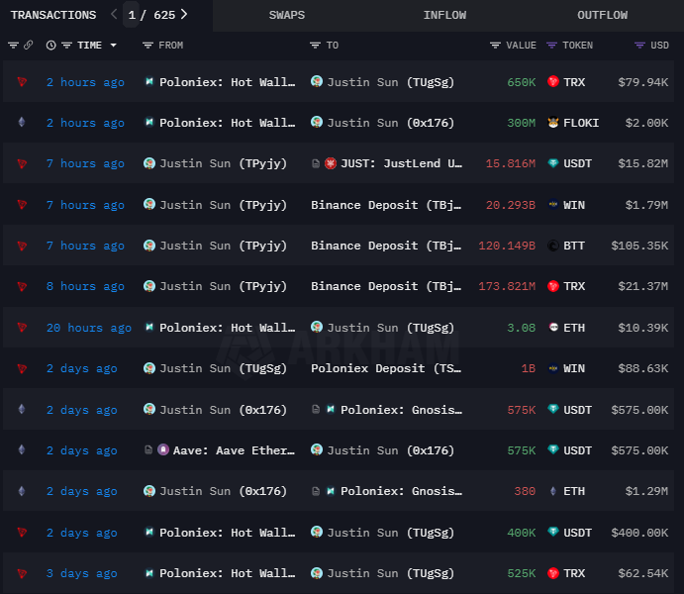Go to previous transactions page arrow

pos(114,15)
